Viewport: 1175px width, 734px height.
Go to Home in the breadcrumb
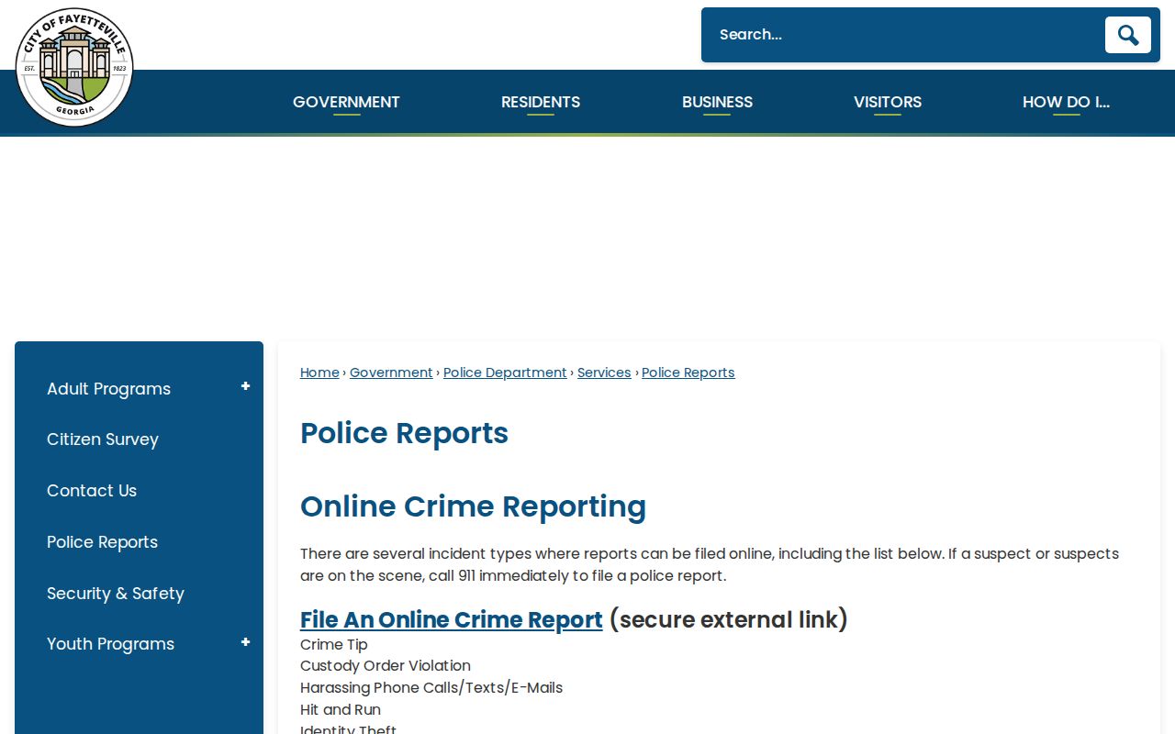pyautogui.click(x=319, y=373)
